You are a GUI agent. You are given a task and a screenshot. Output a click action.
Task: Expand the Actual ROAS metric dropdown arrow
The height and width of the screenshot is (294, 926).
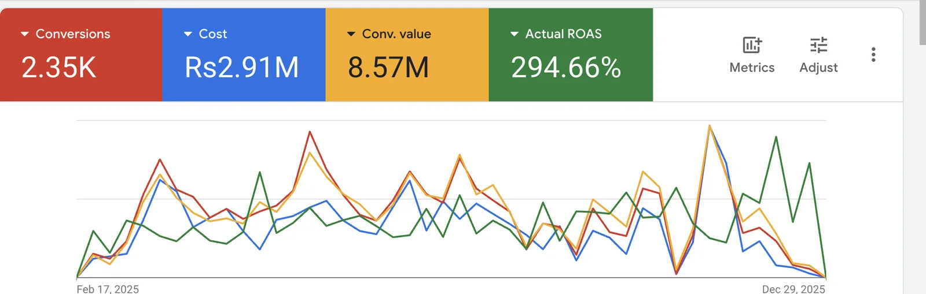[x=515, y=34]
